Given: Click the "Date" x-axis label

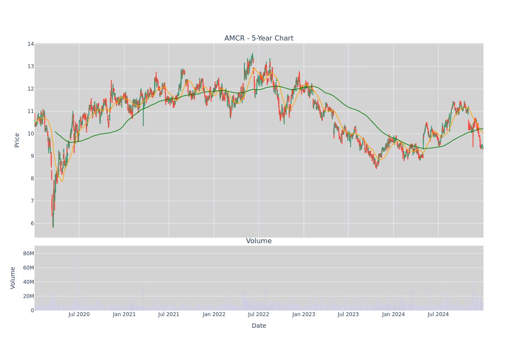Looking at the screenshot, I should [259, 326].
